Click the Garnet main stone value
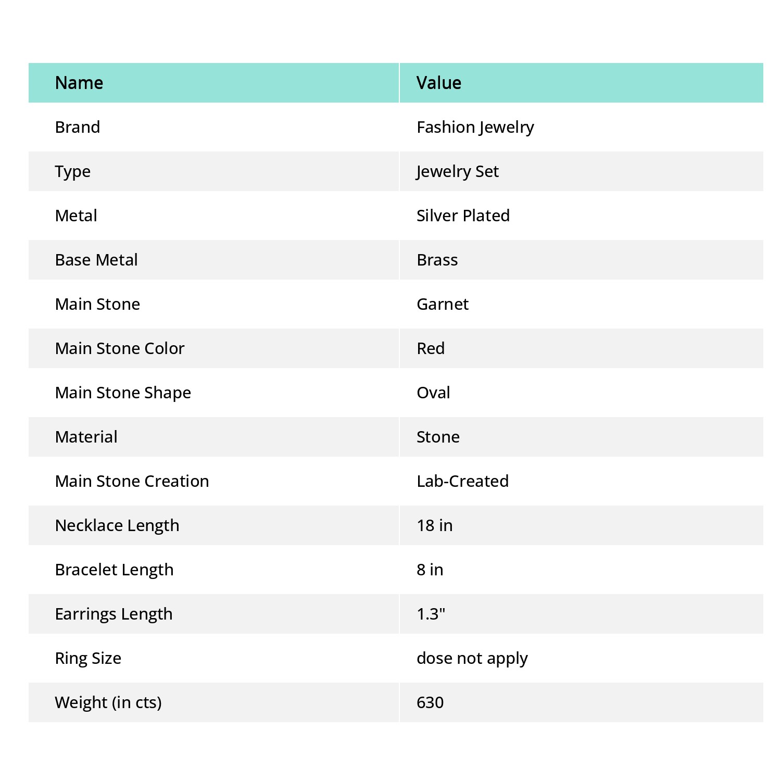This screenshot has height=781, width=781. 443,304
